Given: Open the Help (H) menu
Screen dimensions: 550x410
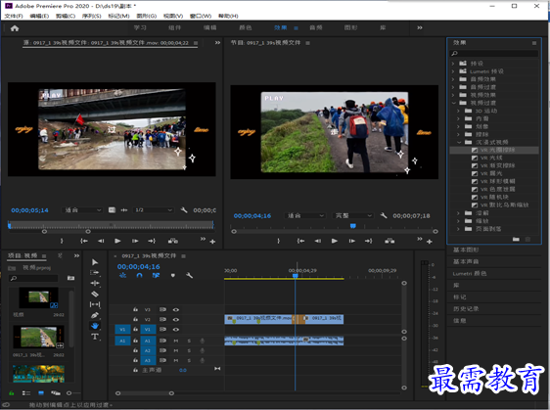Looking at the screenshot, I should 228,16.
